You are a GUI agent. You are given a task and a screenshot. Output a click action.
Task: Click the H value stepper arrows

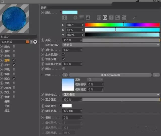(82, 25)
